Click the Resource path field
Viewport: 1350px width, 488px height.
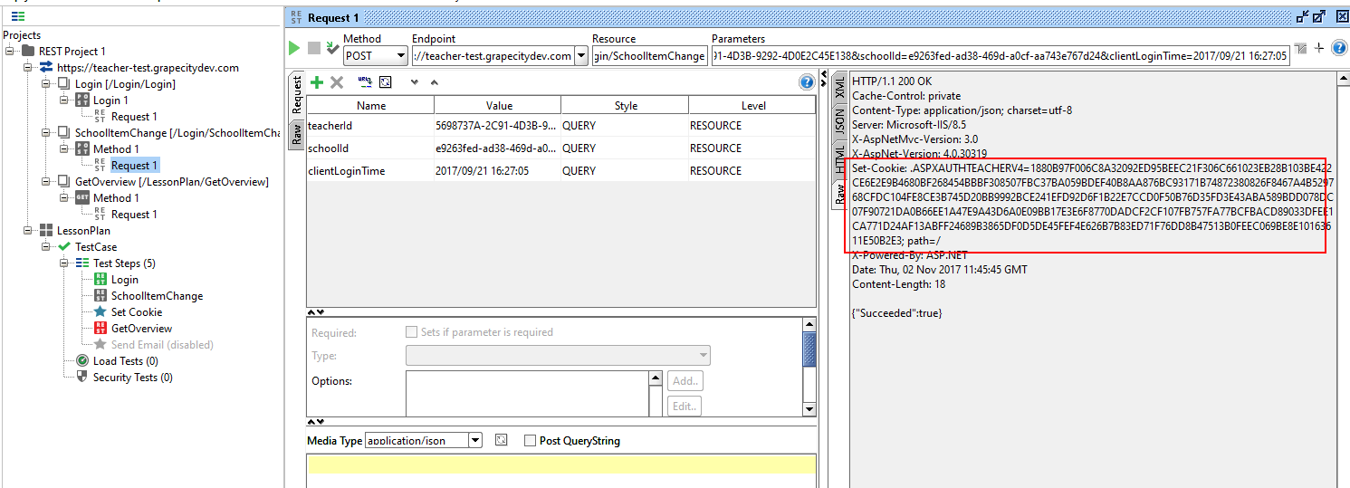point(649,56)
